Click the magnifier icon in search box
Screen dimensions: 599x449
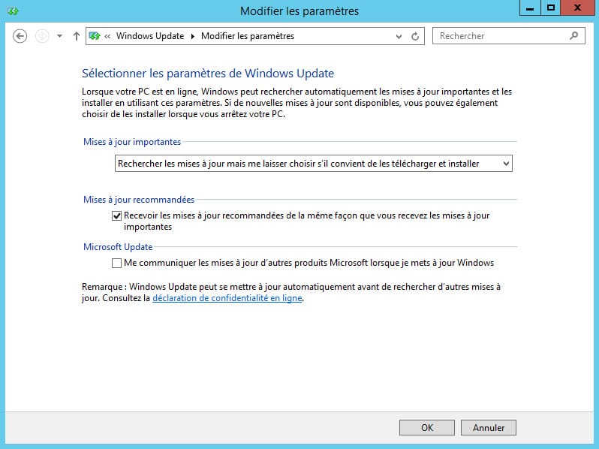coord(574,36)
